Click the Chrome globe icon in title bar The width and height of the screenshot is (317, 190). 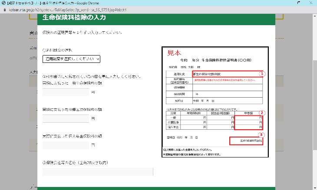[x=3, y=3]
